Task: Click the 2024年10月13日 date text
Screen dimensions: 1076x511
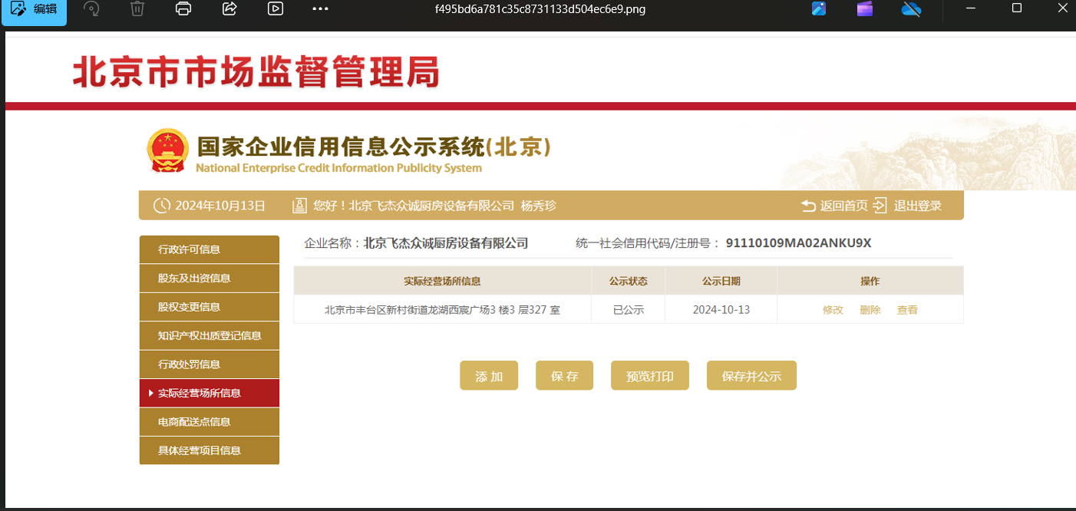Action: tap(220, 206)
